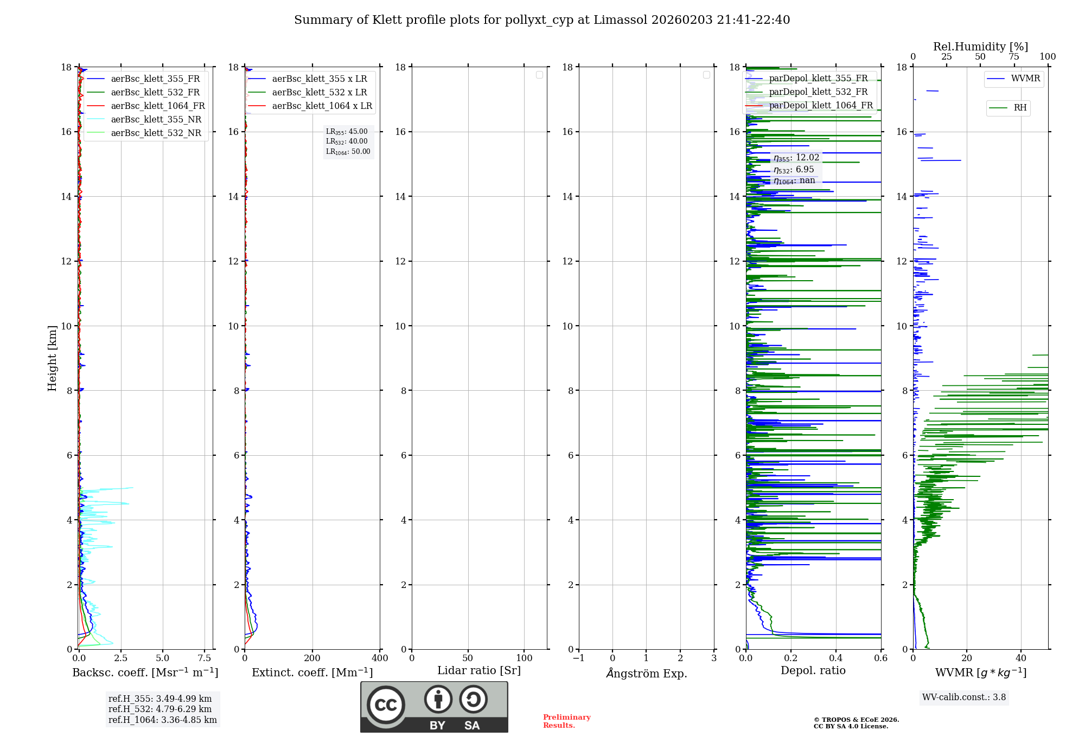Click the ref.H reference heights box
The height and width of the screenshot is (737, 1085).
(162, 709)
